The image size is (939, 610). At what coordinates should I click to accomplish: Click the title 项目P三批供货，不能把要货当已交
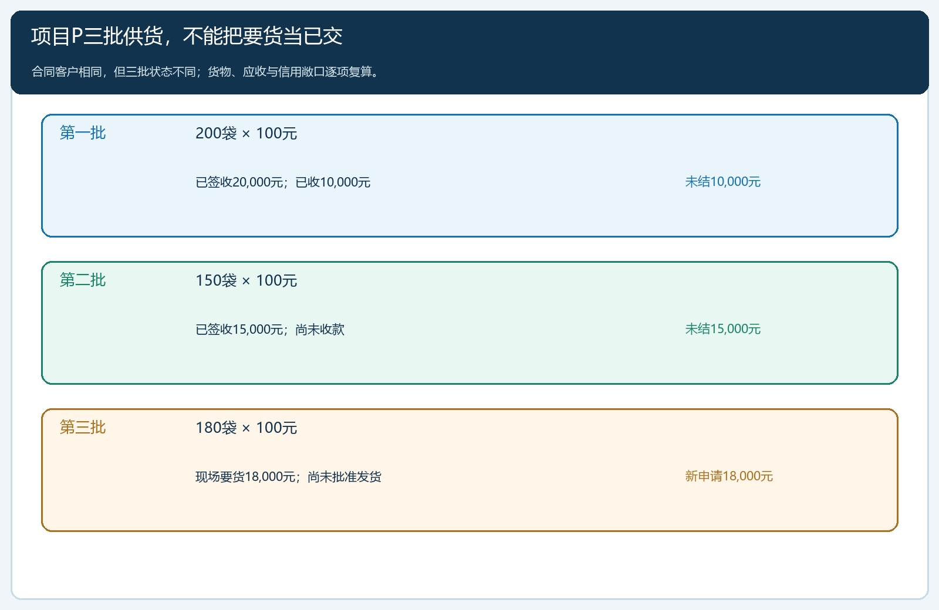tap(187, 36)
